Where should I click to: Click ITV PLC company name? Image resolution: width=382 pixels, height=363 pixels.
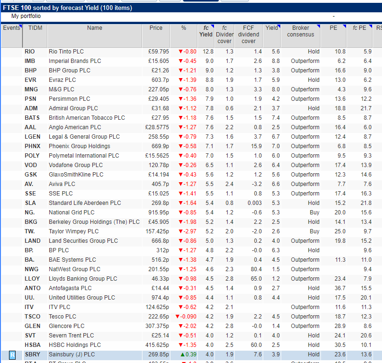click(x=60, y=307)
